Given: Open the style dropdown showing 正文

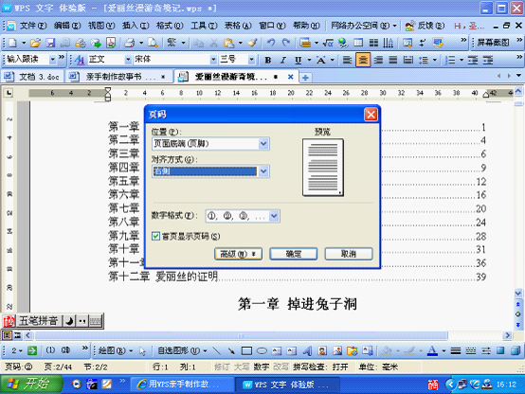Looking at the screenshot, I should (x=128, y=60).
